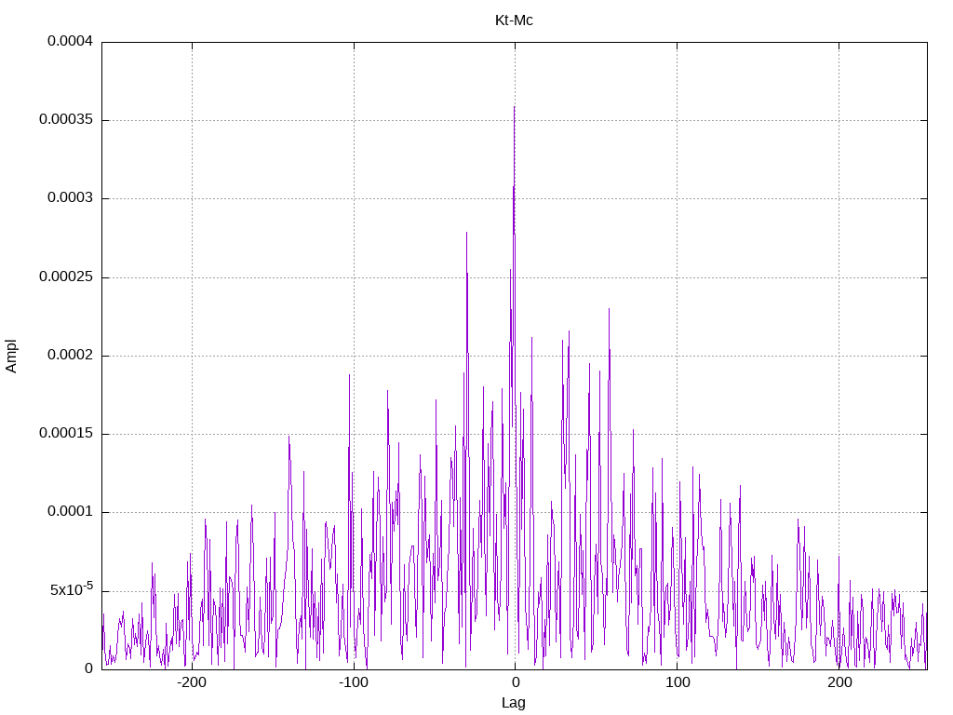Click the plot title 'Kt-Mc'
Viewport: 953px width, 715px height.
point(514,20)
